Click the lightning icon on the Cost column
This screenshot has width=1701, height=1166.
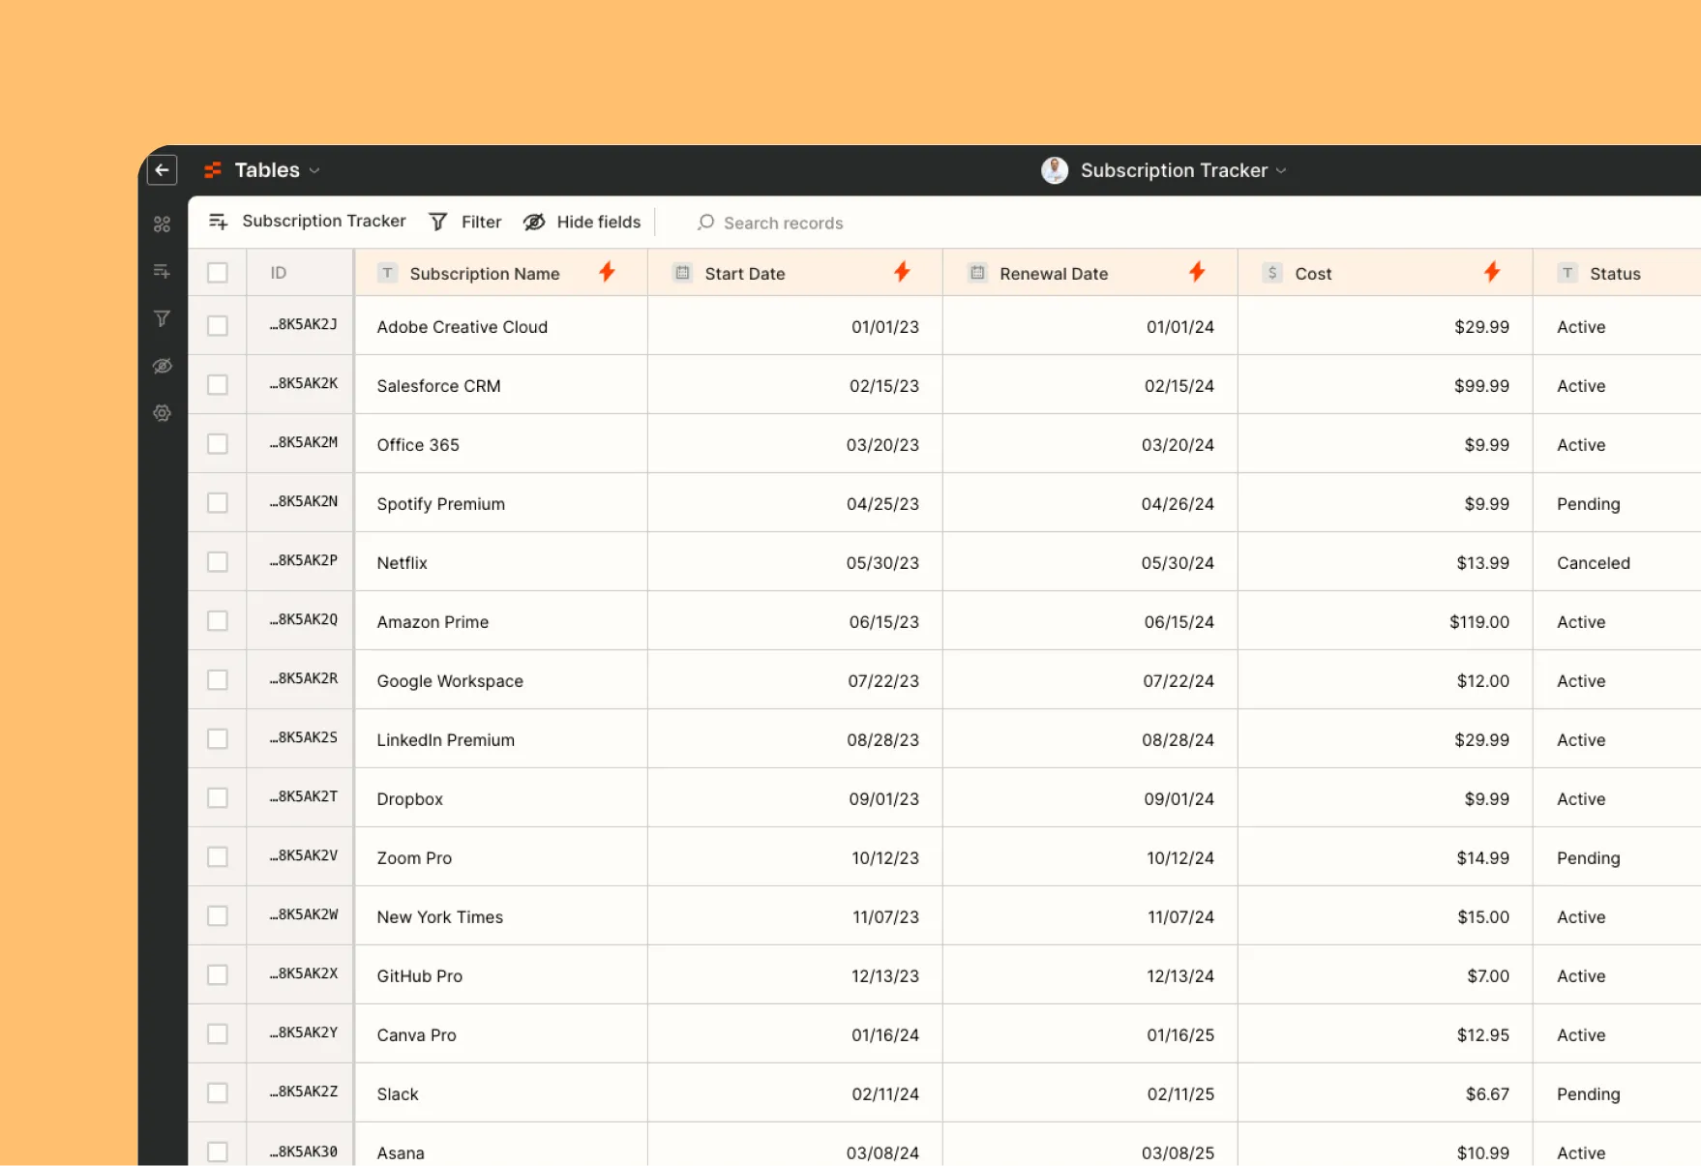[x=1492, y=273]
